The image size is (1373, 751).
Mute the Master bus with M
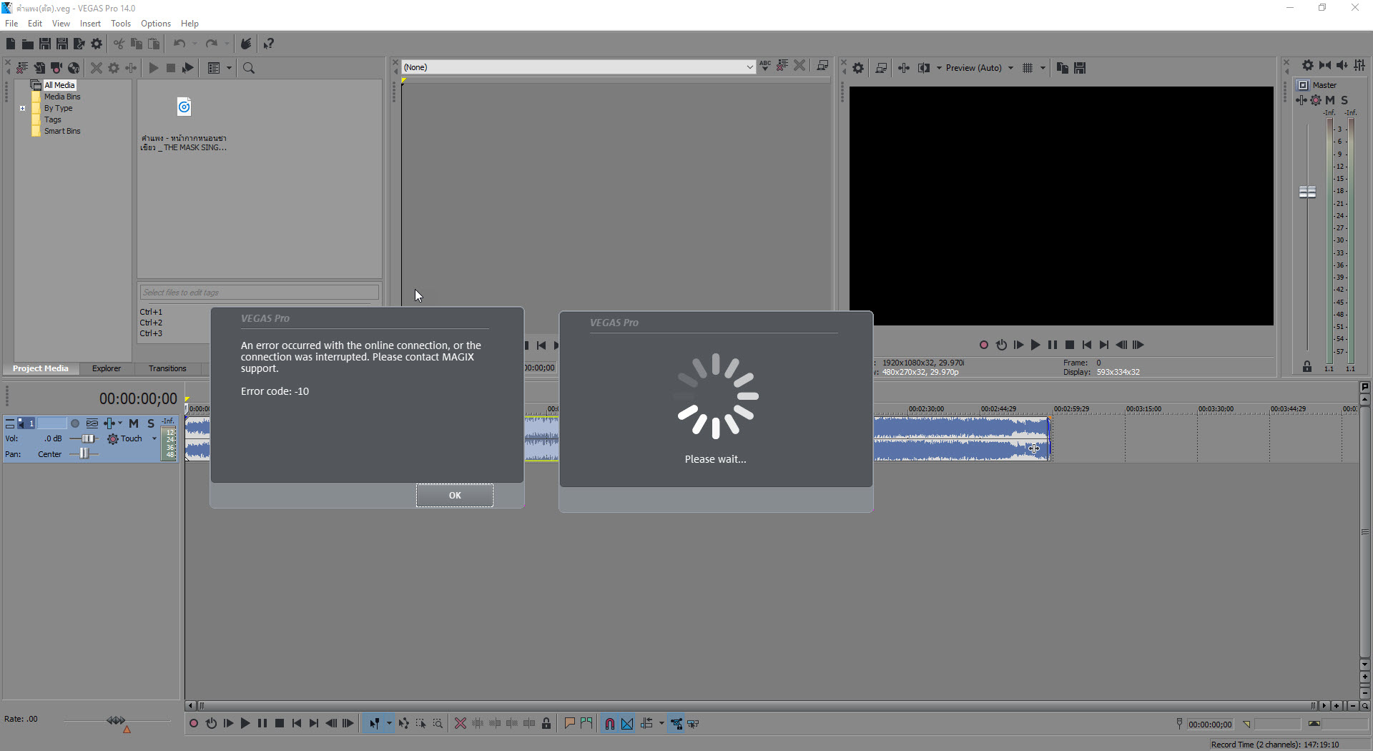coord(1330,100)
